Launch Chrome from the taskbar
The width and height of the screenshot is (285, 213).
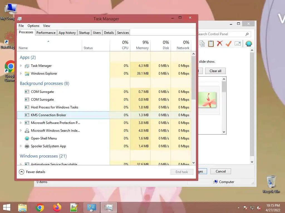[x=40, y=207]
